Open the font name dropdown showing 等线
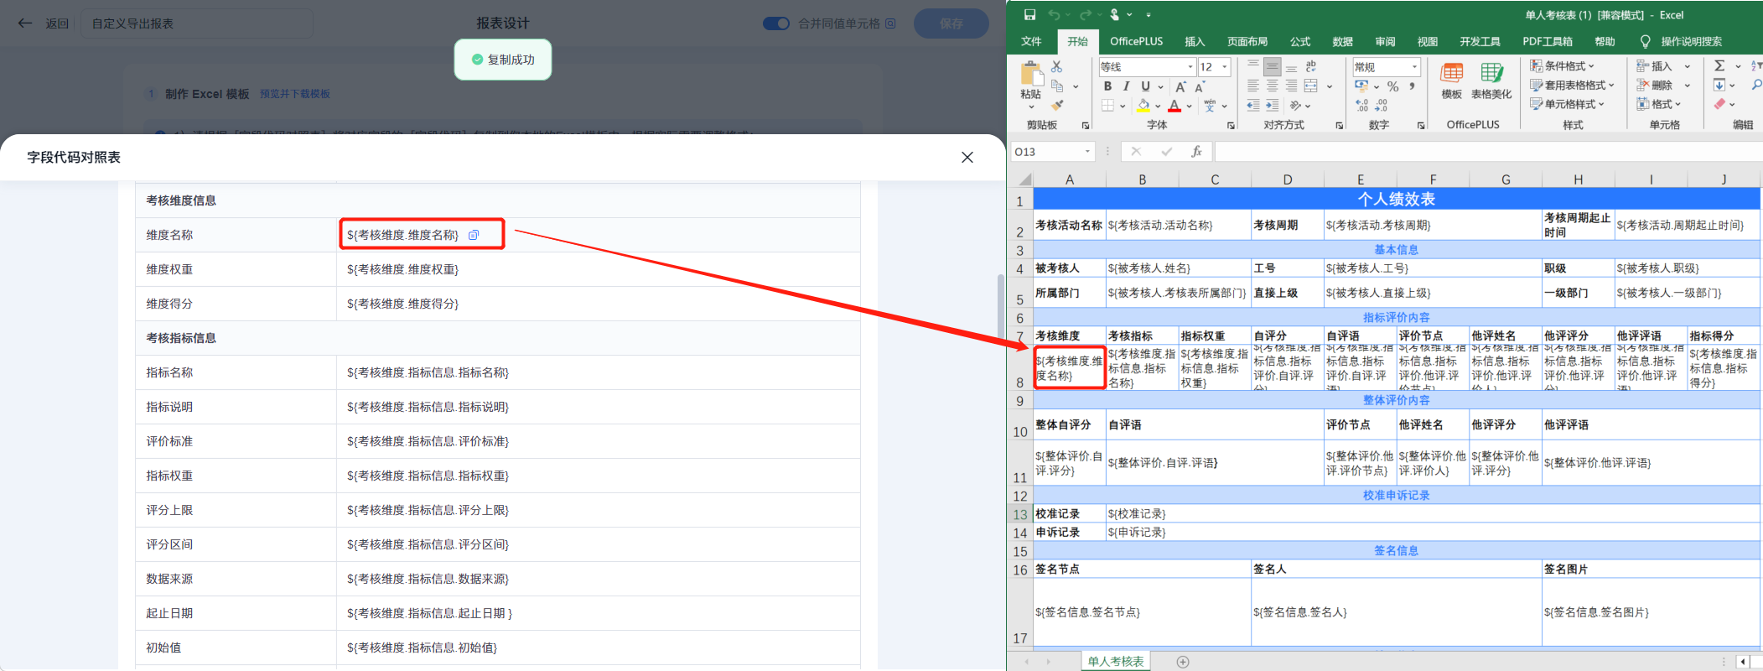Screen dimensions: 1763x671 pyautogui.click(x=1190, y=66)
